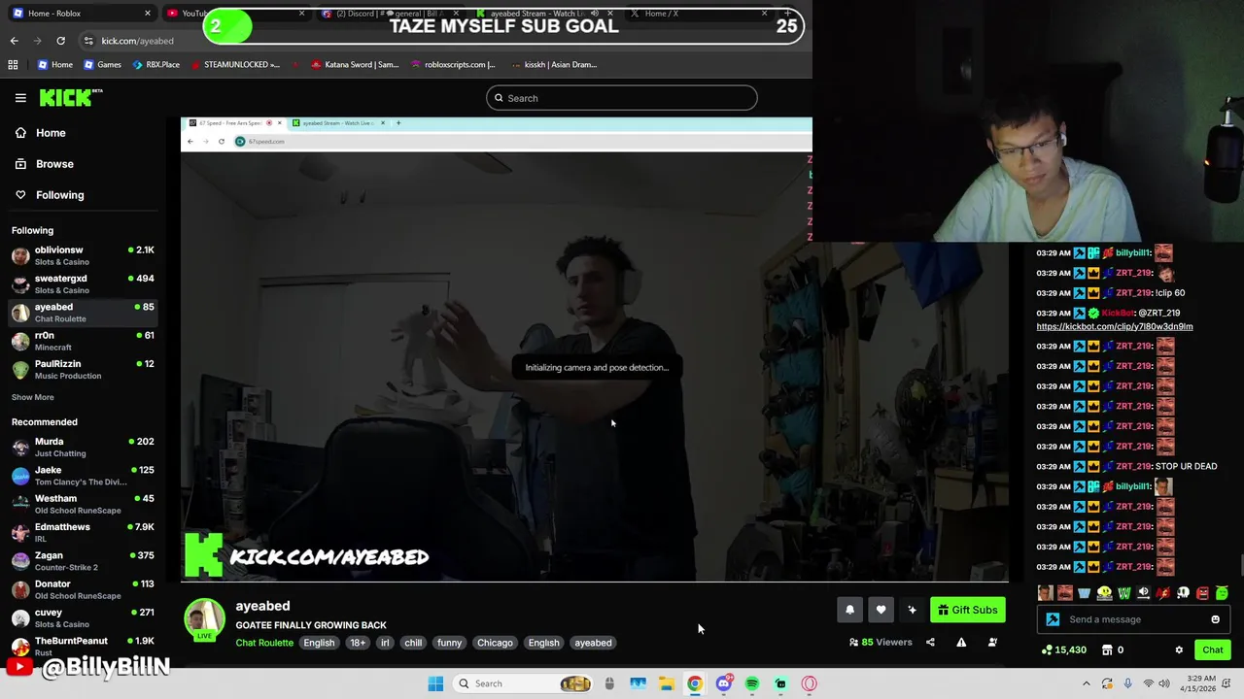Reload the kick.com page
Viewport: 1244px width, 699px height.
(60, 41)
